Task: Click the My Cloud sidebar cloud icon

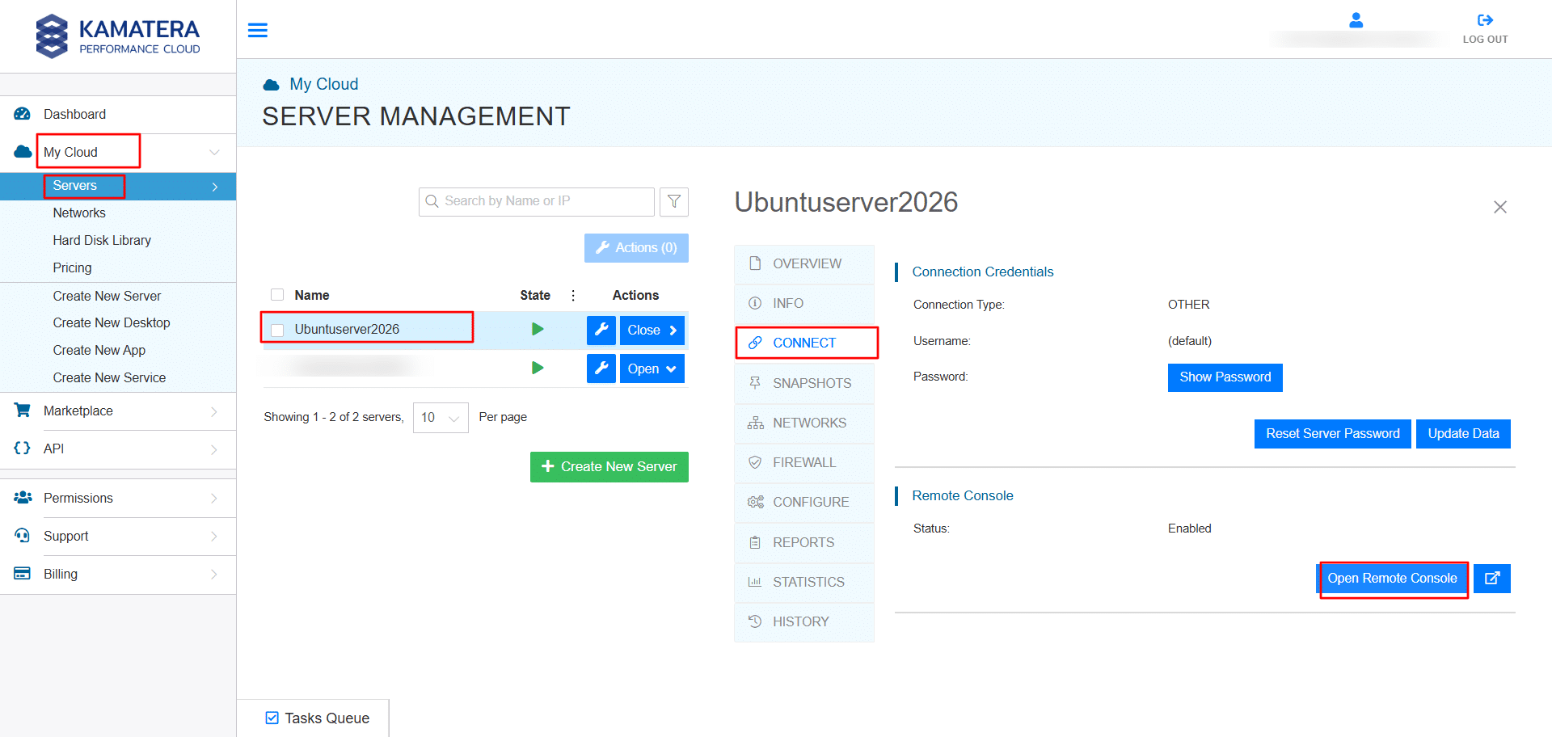Action: click(23, 151)
